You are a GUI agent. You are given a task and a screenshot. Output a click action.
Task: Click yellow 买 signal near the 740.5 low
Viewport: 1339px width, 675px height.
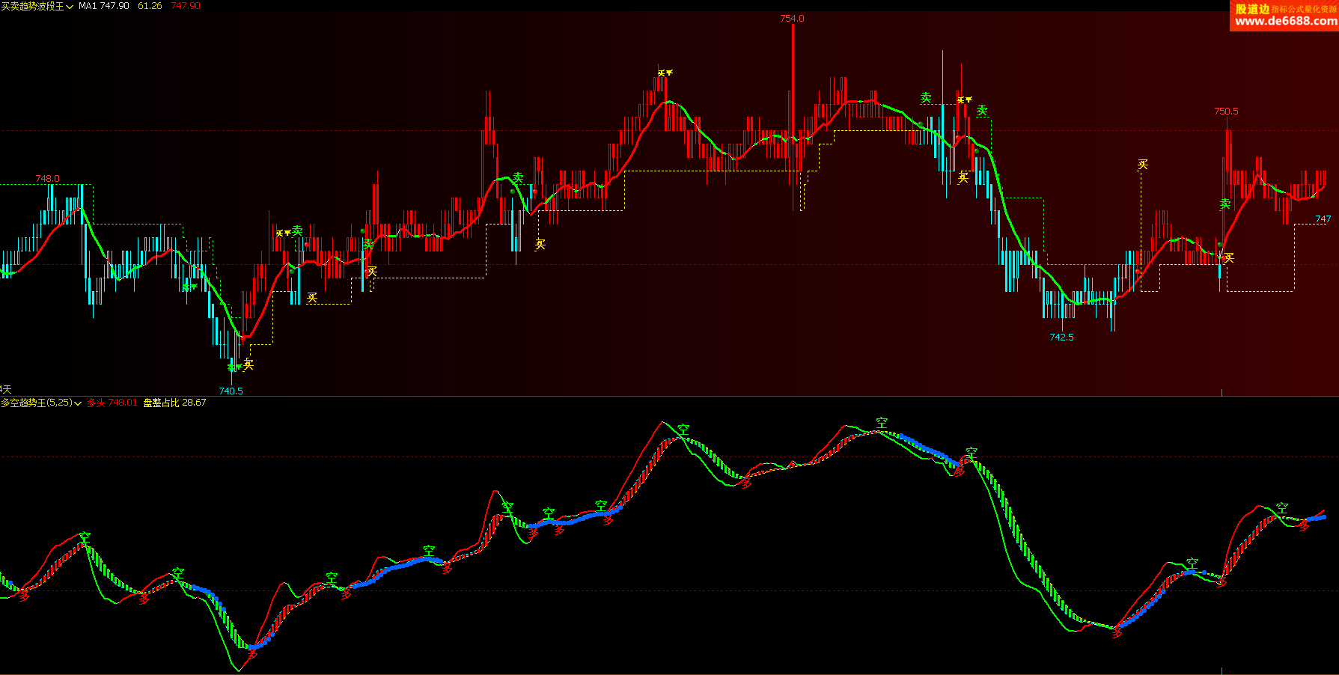click(x=248, y=364)
